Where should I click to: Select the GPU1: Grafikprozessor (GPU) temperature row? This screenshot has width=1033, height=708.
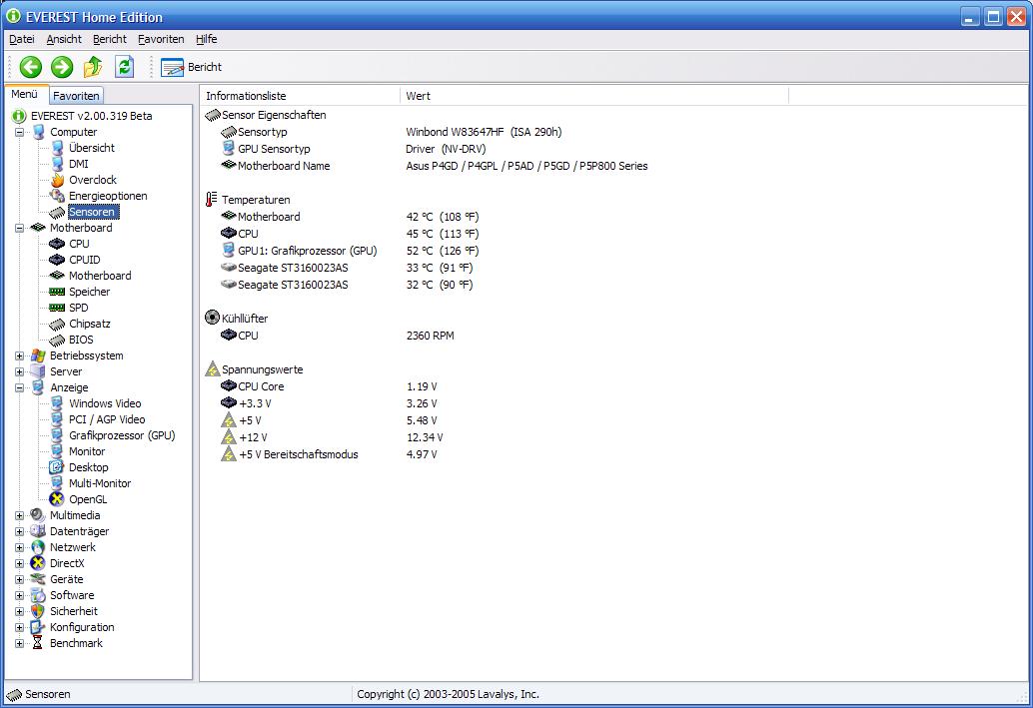point(308,251)
